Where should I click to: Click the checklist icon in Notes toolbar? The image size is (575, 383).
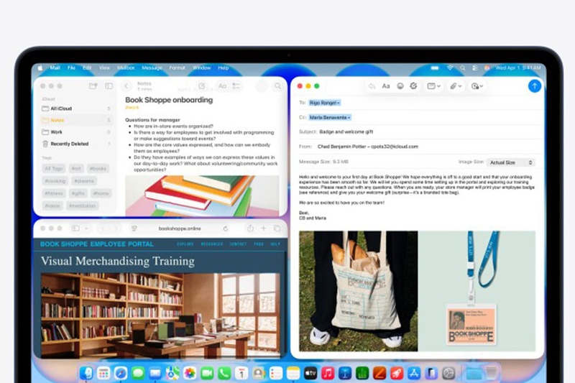coord(236,86)
